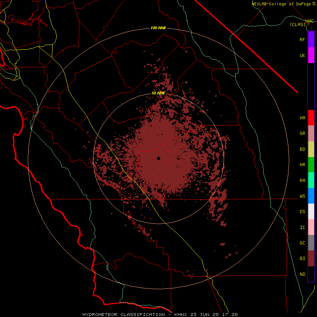This screenshot has width=317, height=317.
Task: Select the GR graupel legend swatch
Action: (311, 133)
